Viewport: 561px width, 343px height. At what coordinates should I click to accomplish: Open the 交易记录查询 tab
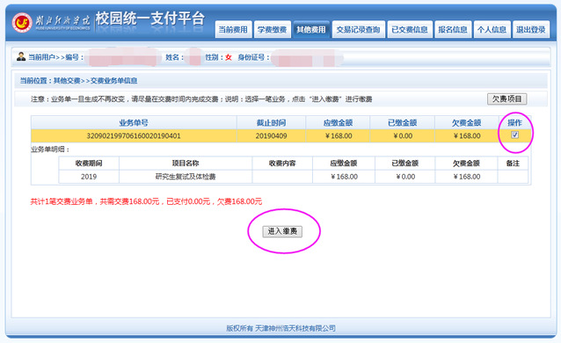pos(358,29)
